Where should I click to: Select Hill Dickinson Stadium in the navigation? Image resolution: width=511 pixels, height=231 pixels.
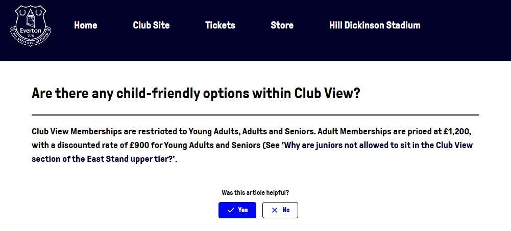coord(375,25)
